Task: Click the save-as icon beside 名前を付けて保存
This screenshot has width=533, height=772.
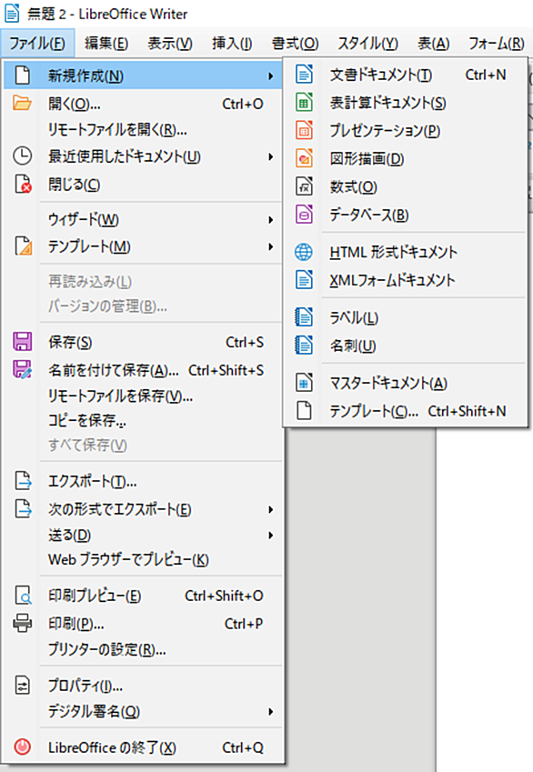Action: pos(23,370)
